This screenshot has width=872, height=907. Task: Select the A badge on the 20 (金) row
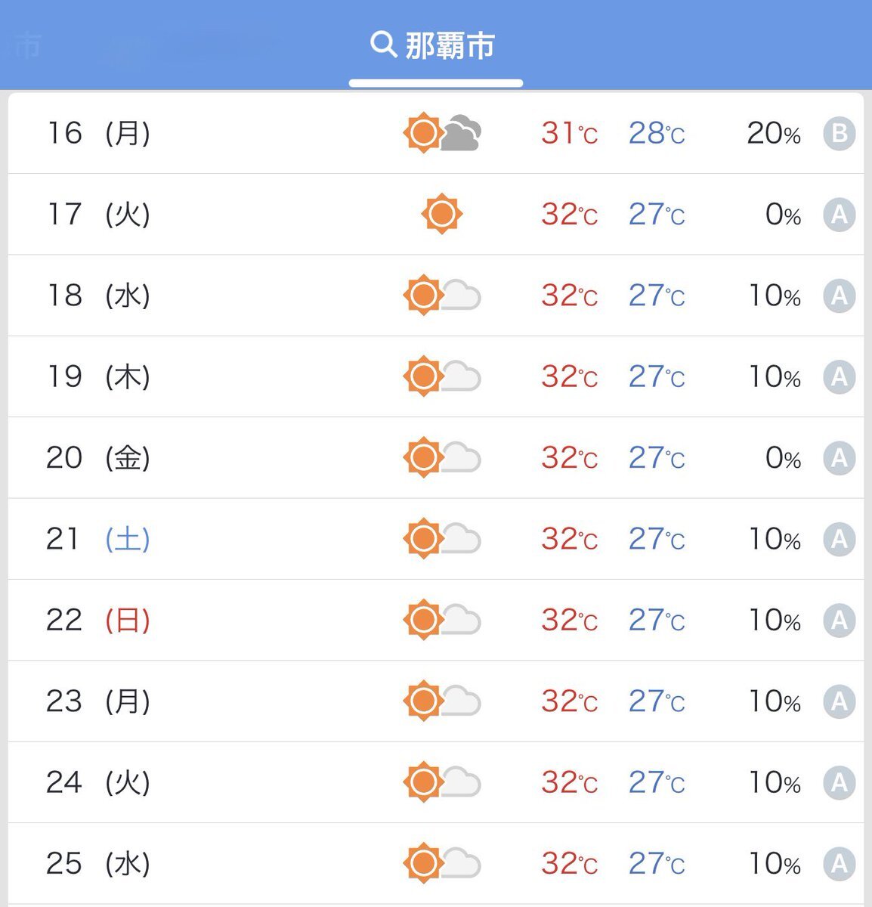839,458
